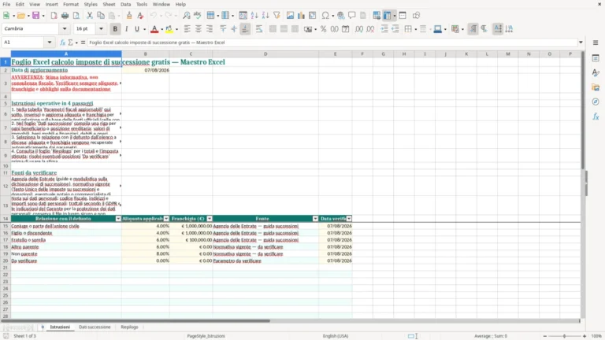Click the horizontal scrollbar

135,321
